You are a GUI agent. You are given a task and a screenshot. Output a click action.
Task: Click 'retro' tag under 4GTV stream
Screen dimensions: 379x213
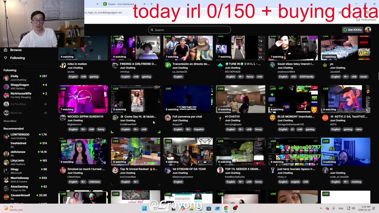(359, 129)
